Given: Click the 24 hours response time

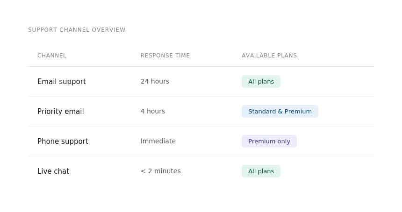Looking at the screenshot, I should click(155, 81).
